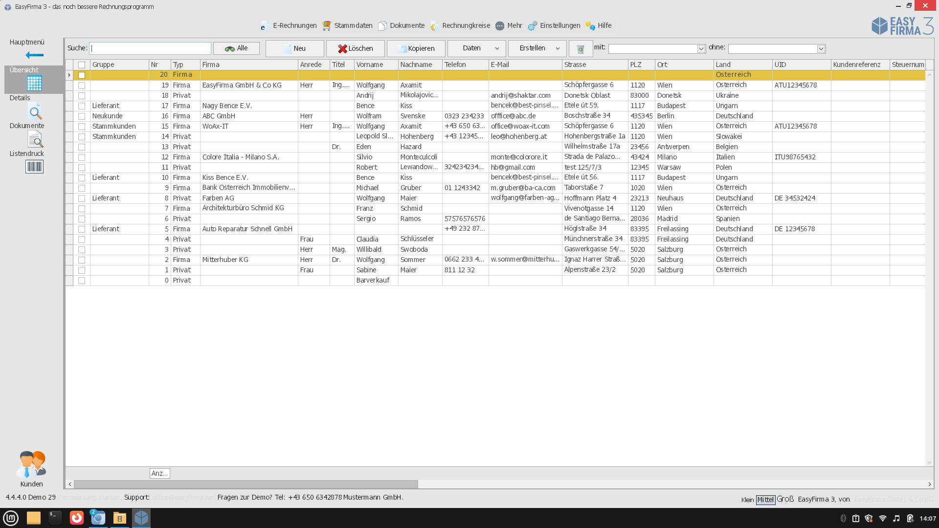
Task: Click the Listendruck barcode icon
Action: pos(34,167)
